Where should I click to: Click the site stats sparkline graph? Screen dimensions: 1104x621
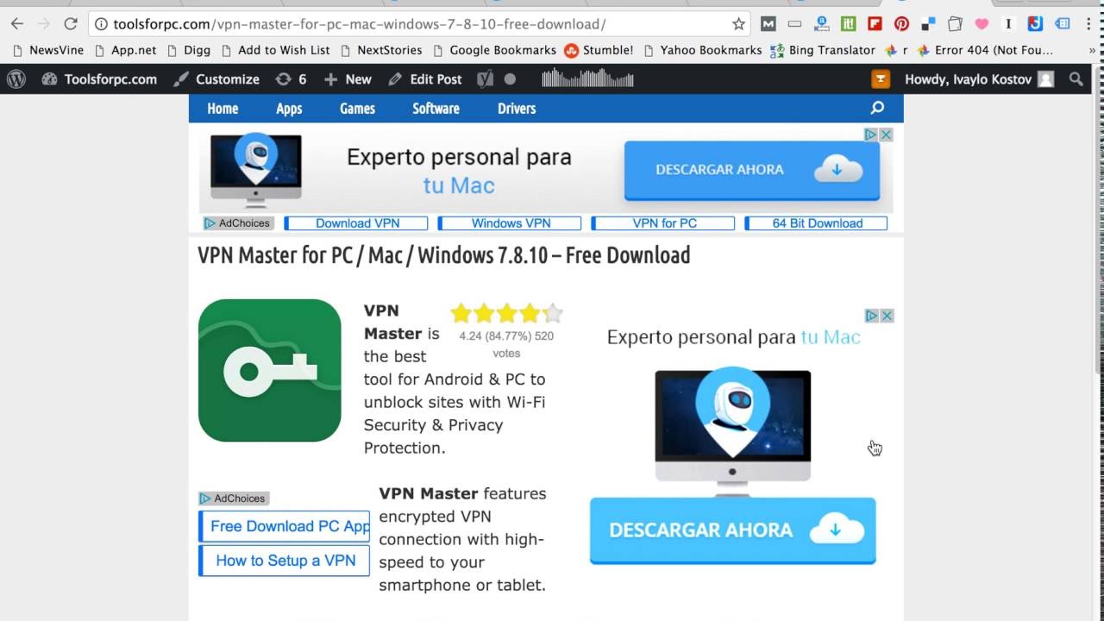(588, 79)
